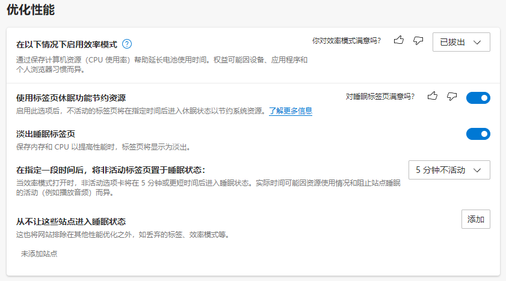506x281 pixels.
Task: Give thumbs down for 效率模式 feedback
Action: pos(418,41)
